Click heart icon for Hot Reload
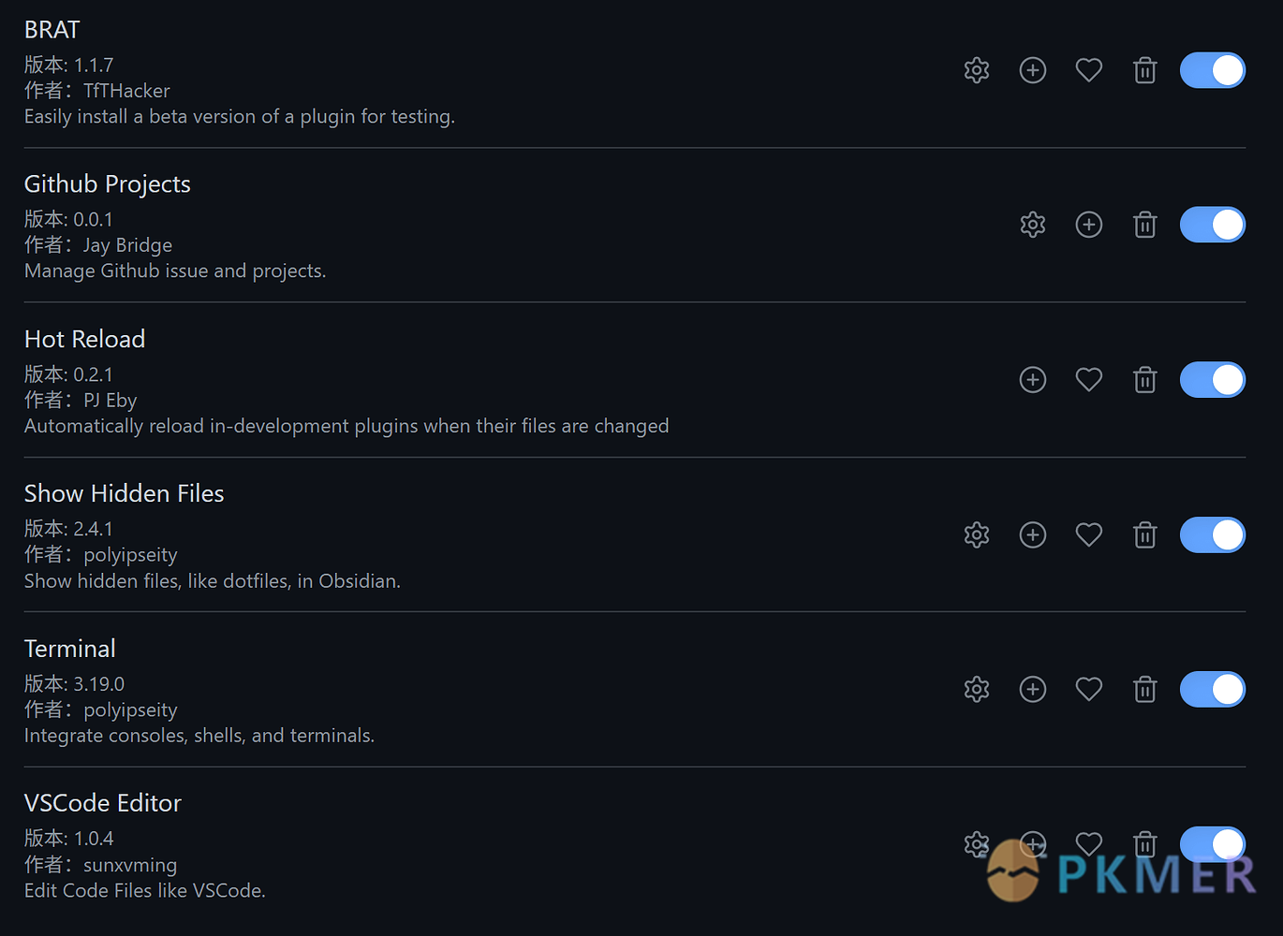This screenshot has height=936, width=1283. point(1089,380)
